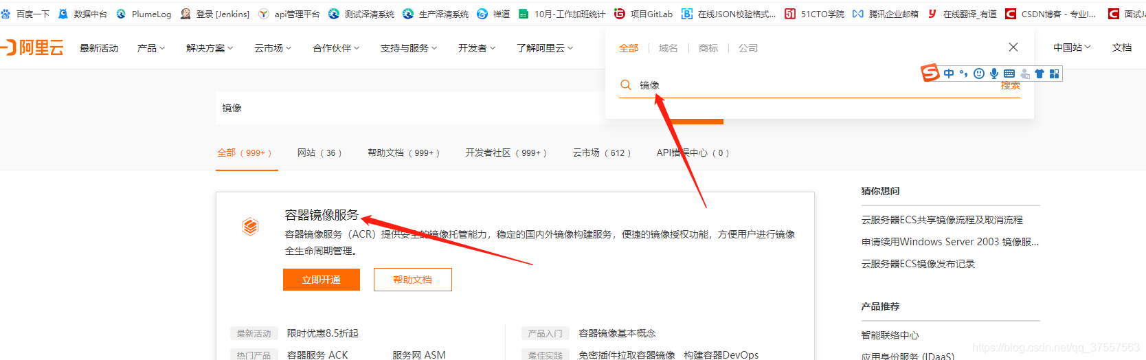Select the 帮助文档 (999+) results tab

coord(404,153)
